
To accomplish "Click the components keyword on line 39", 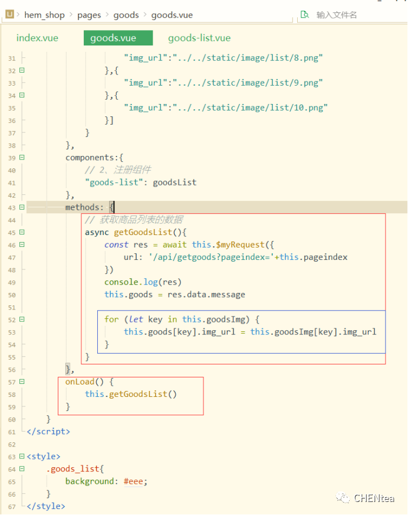I will pyautogui.click(x=89, y=158).
